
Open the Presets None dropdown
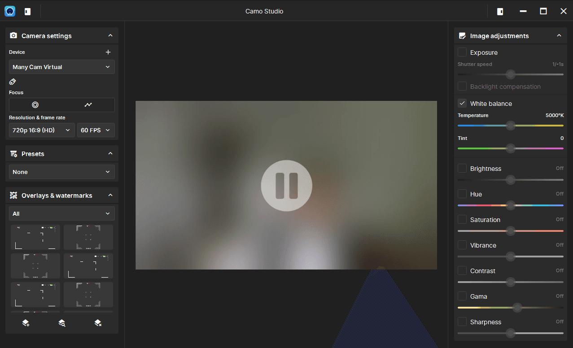point(62,172)
